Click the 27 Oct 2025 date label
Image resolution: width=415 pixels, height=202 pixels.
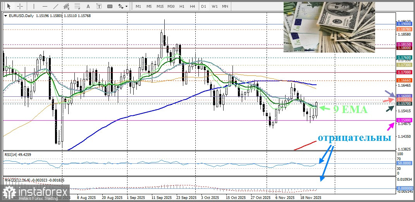click(x=261, y=197)
